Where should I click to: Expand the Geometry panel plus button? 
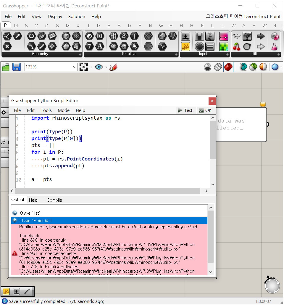(x=80, y=55)
